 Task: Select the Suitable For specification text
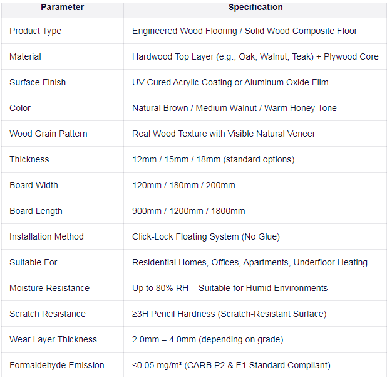(x=250, y=262)
